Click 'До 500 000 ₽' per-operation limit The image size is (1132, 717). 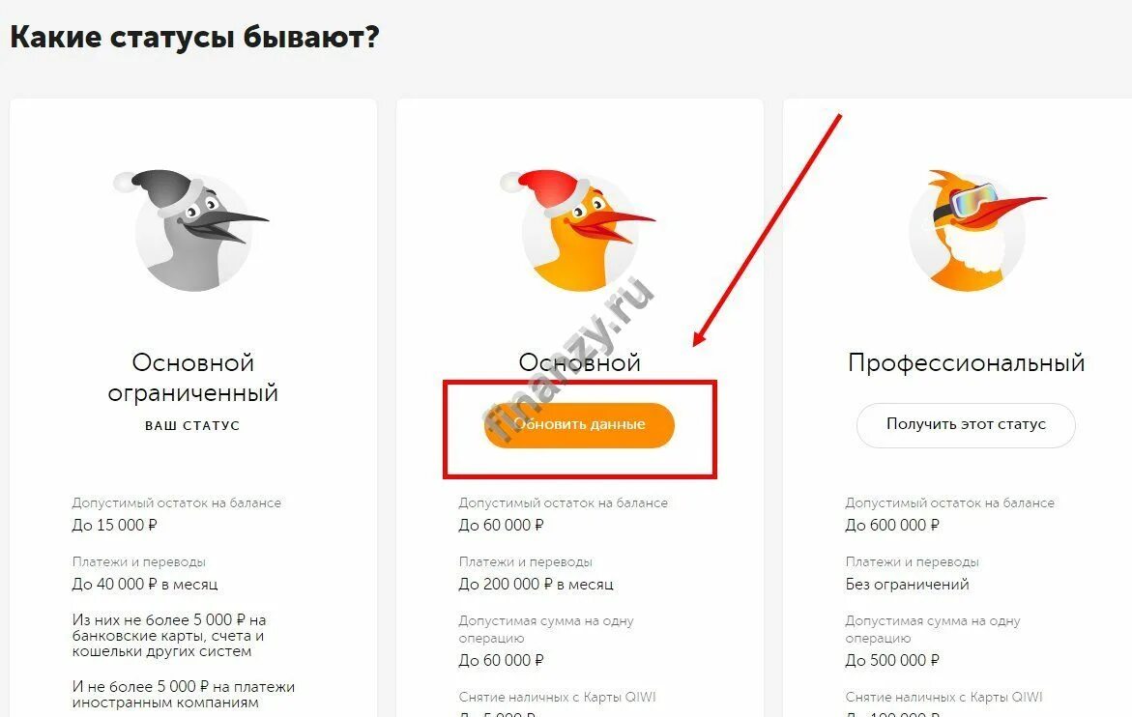[x=892, y=660]
